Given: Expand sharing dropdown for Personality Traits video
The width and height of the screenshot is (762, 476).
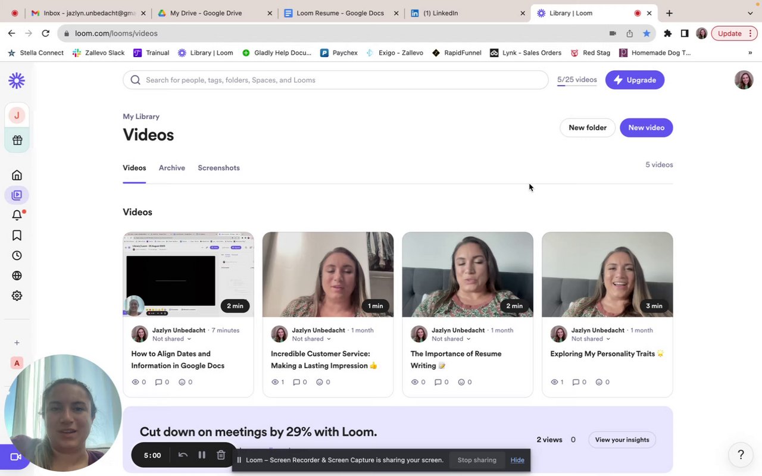Looking at the screenshot, I should click(591, 339).
